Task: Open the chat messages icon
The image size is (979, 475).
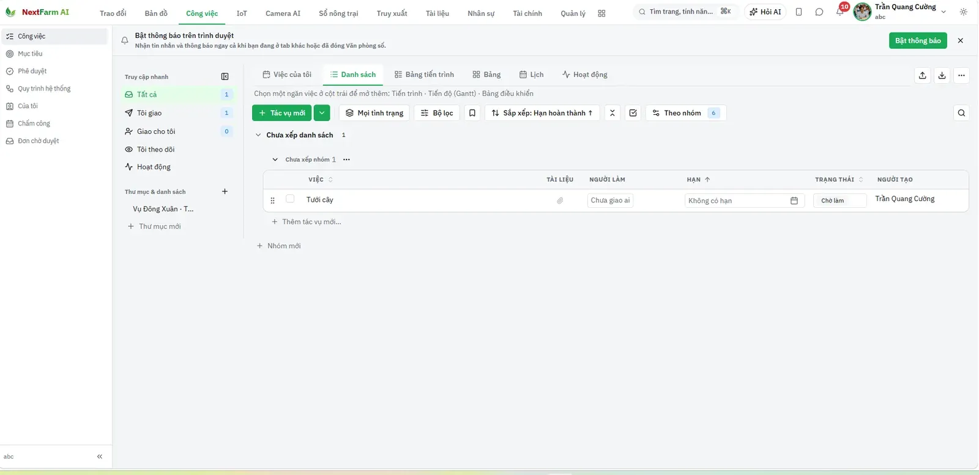Action: click(819, 12)
